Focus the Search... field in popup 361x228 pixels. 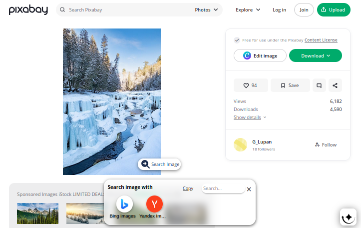click(223, 188)
